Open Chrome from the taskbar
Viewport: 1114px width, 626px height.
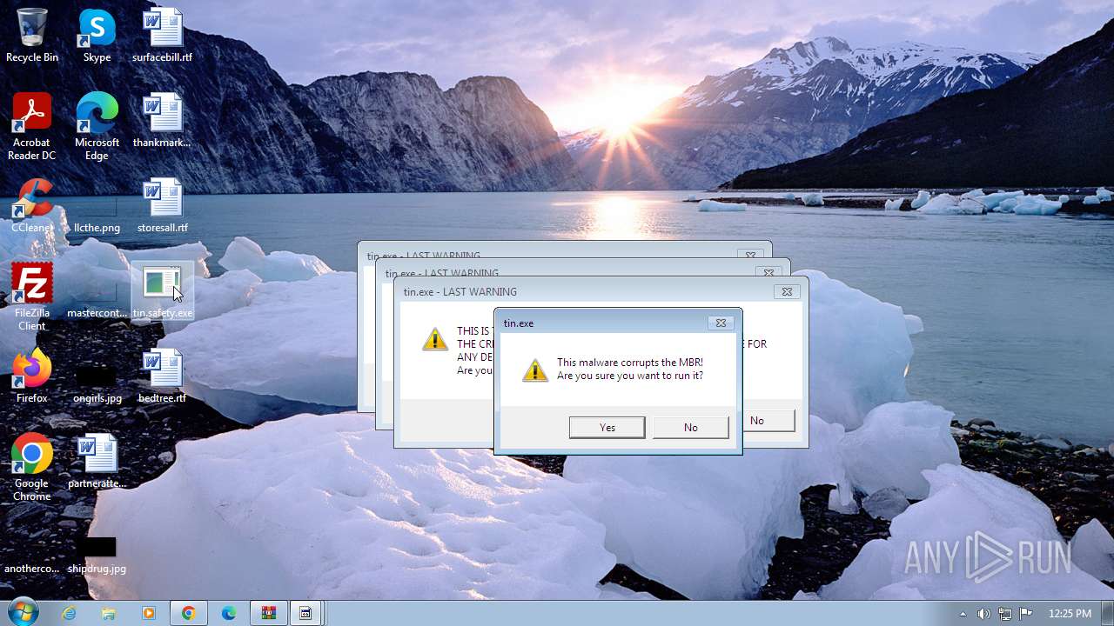point(189,613)
